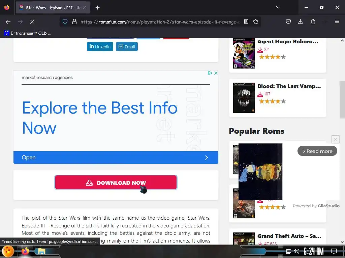The image size is (345, 258).
Task: Open Blood: The Last Vamp title link
Action: [x=289, y=86]
